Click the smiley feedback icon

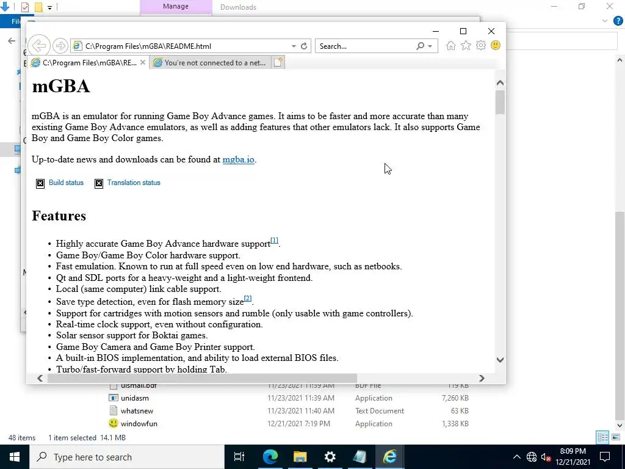(x=496, y=45)
